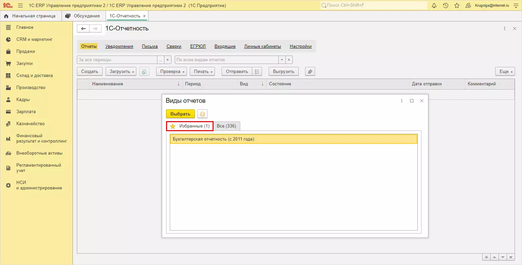
Task: Maximize the Виды отчетов dialog
Action: click(412, 101)
